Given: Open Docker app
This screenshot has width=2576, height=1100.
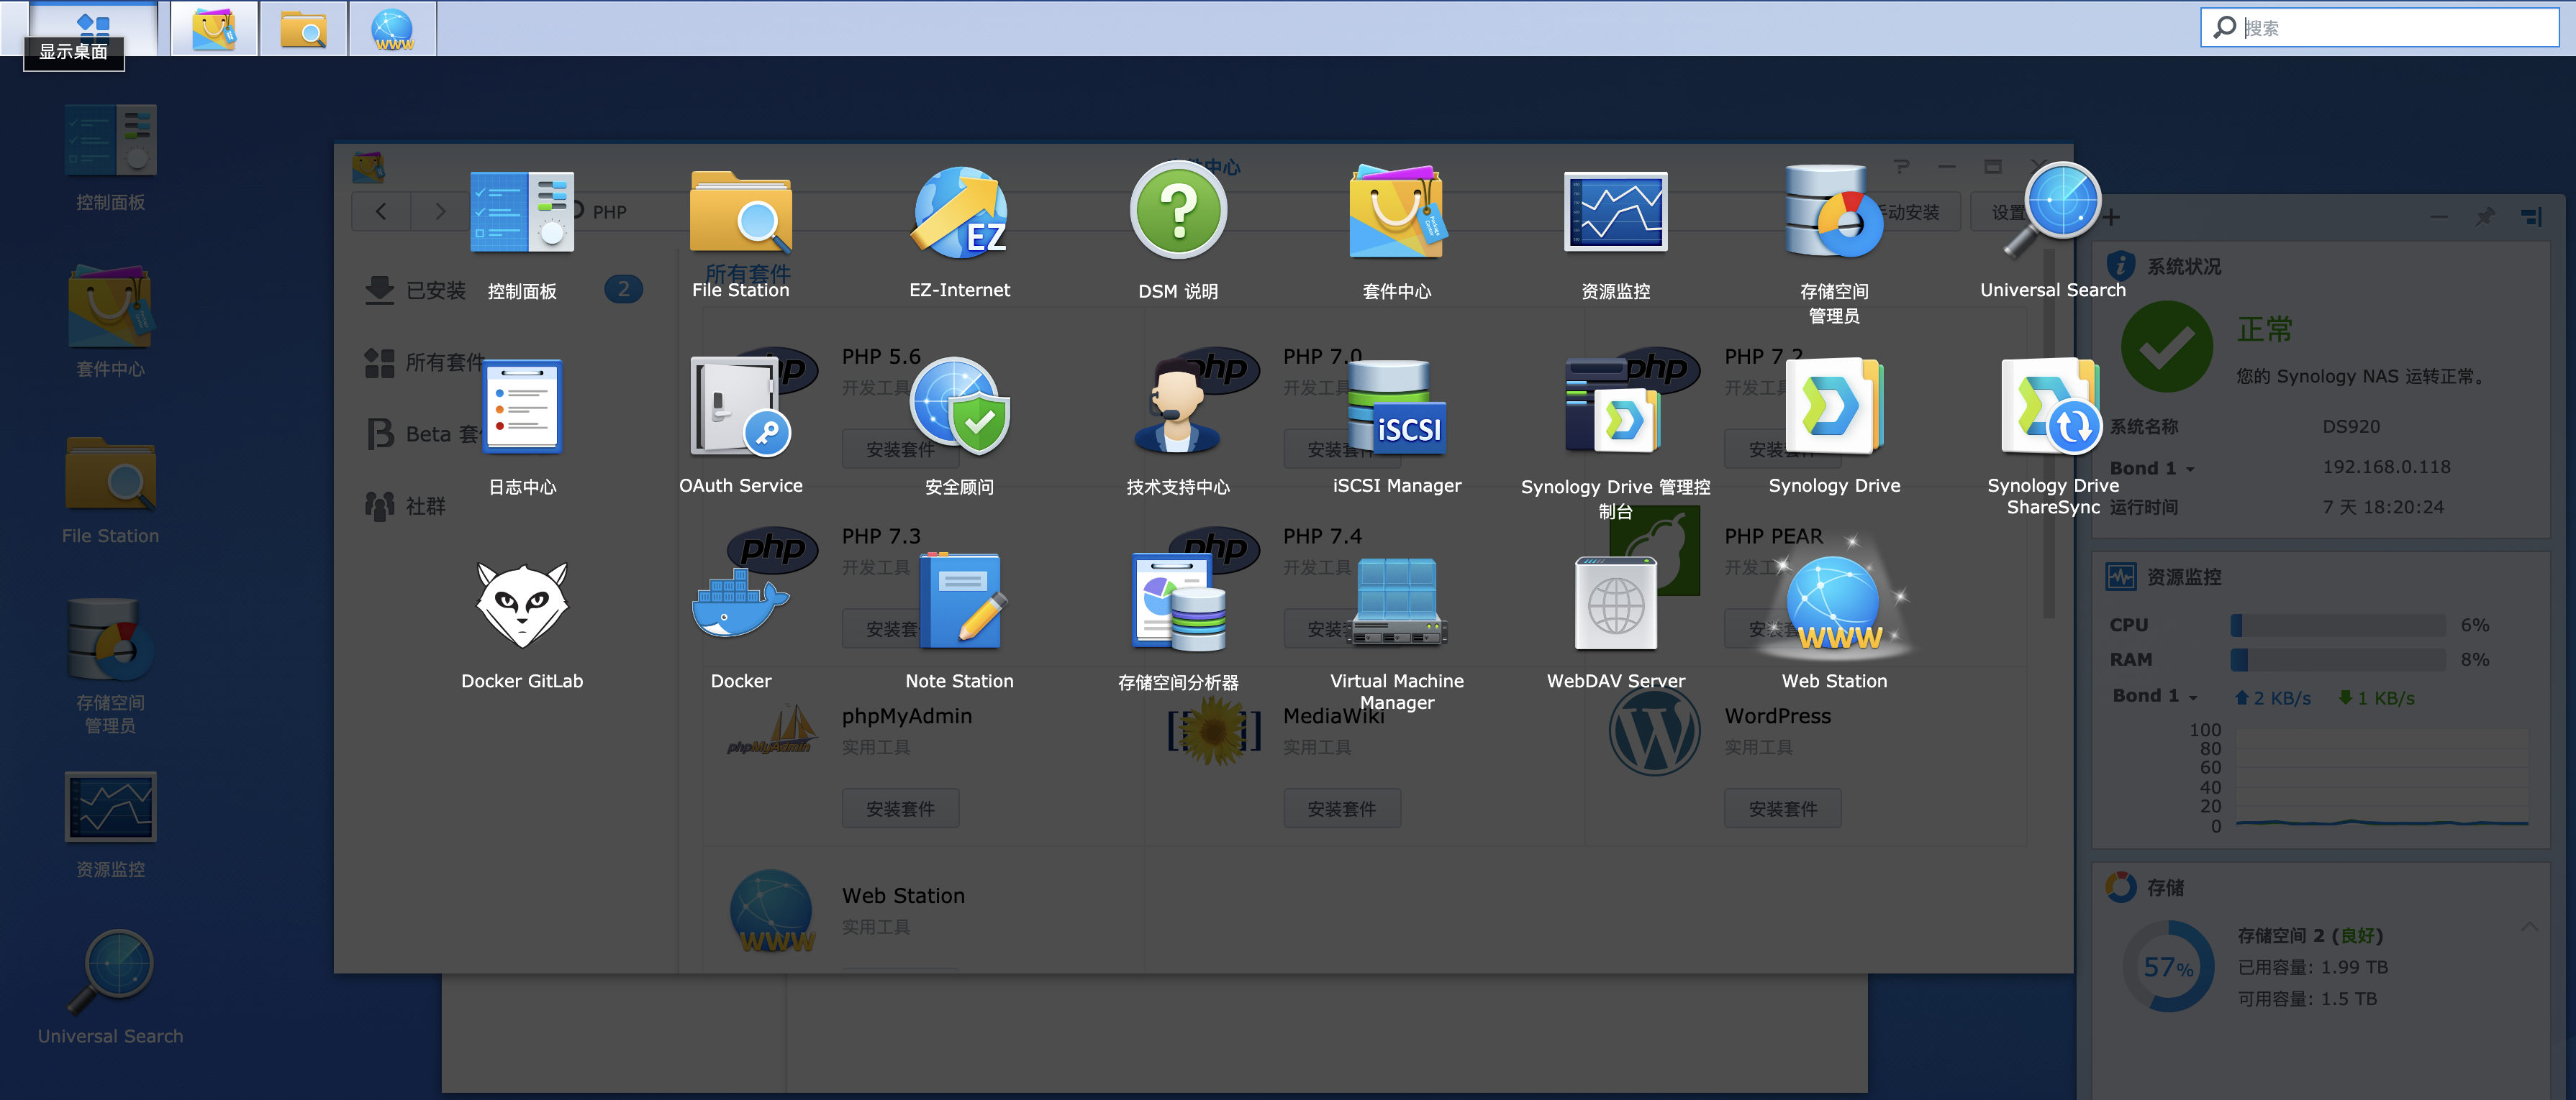Looking at the screenshot, I should [x=740, y=605].
